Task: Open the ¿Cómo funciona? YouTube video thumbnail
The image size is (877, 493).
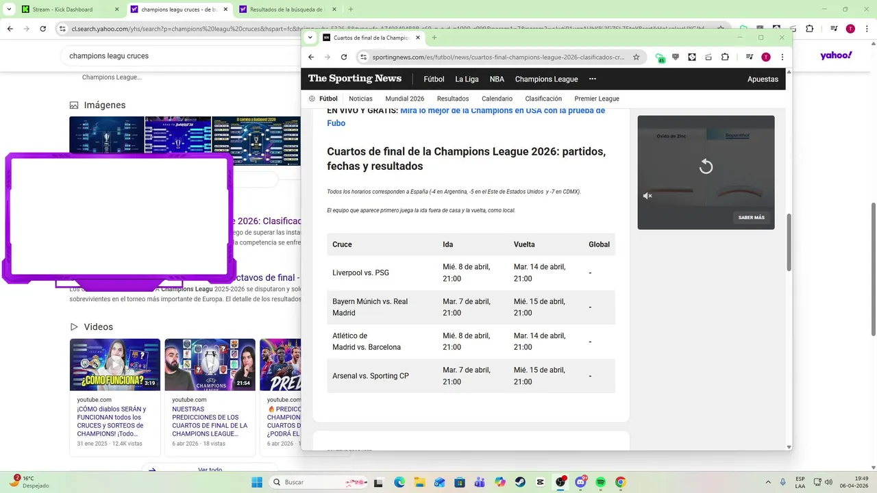Action: pyautogui.click(x=115, y=364)
